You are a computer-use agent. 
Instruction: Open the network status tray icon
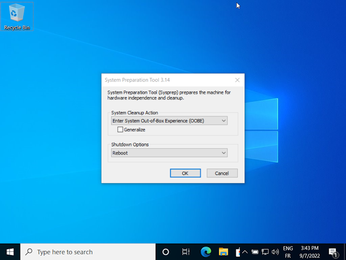(x=265, y=252)
